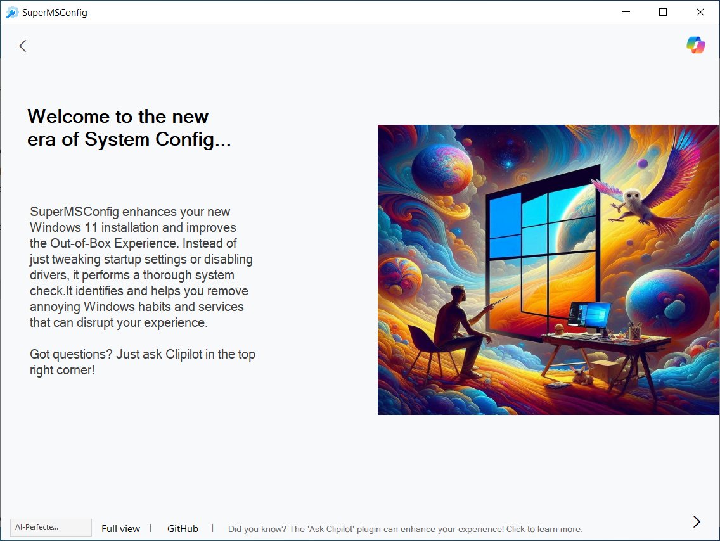Viewport: 720px width, 541px height.
Task: Advance to next page with right chevron
Action: click(697, 521)
